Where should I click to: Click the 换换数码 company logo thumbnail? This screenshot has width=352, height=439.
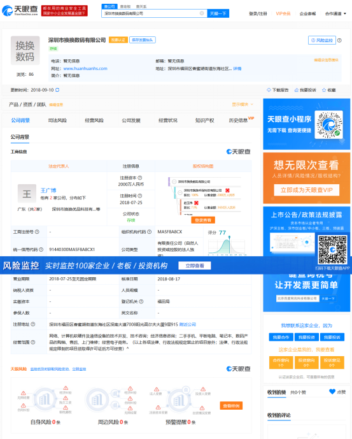[x=25, y=51]
